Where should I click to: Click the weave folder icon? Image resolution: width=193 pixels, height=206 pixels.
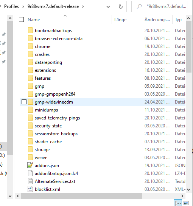pos(30,158)
